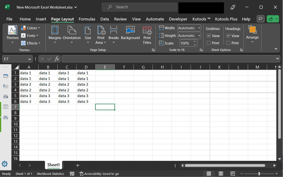This screenshot has width=283, height=177.
Task: Enable Headings Print checkbox
Action: (x=228, y=43)
